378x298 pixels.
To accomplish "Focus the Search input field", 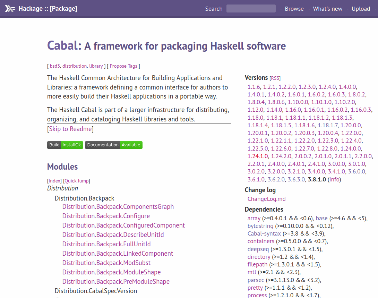I will pyautogui.click(x=251, y=9).
